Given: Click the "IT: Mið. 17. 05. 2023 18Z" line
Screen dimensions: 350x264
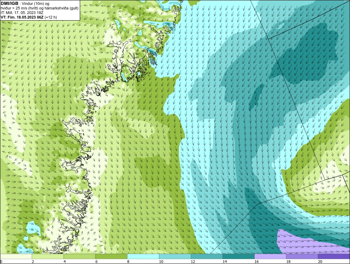Looking at the screenshot, I should (22, 13).
